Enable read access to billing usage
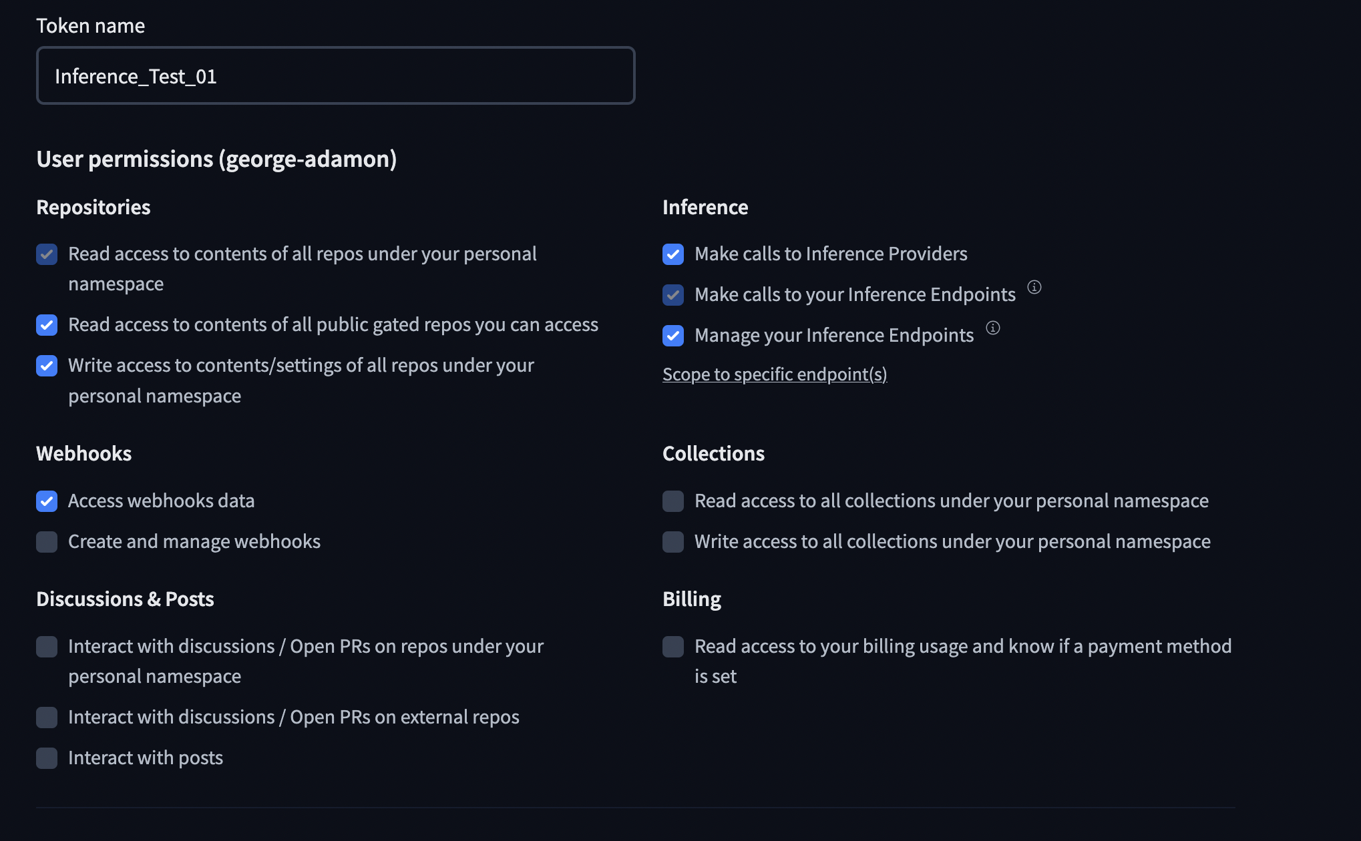Viewport: 1361px width, 841px height. point(673,647)
